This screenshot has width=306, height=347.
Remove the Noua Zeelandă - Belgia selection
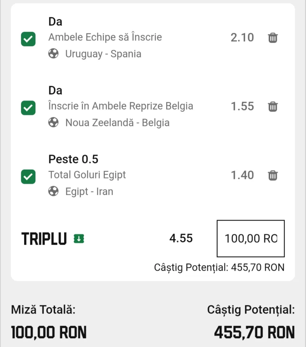[x=273, y=107]
